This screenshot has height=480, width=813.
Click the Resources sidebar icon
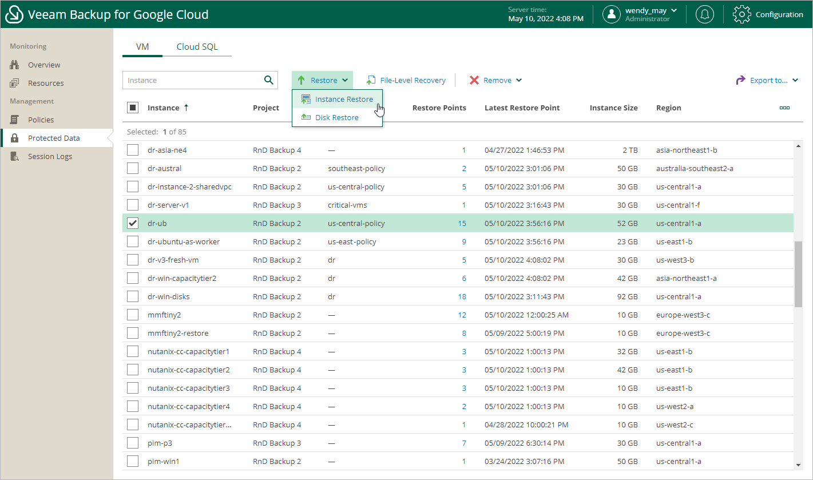coord(15,83)
